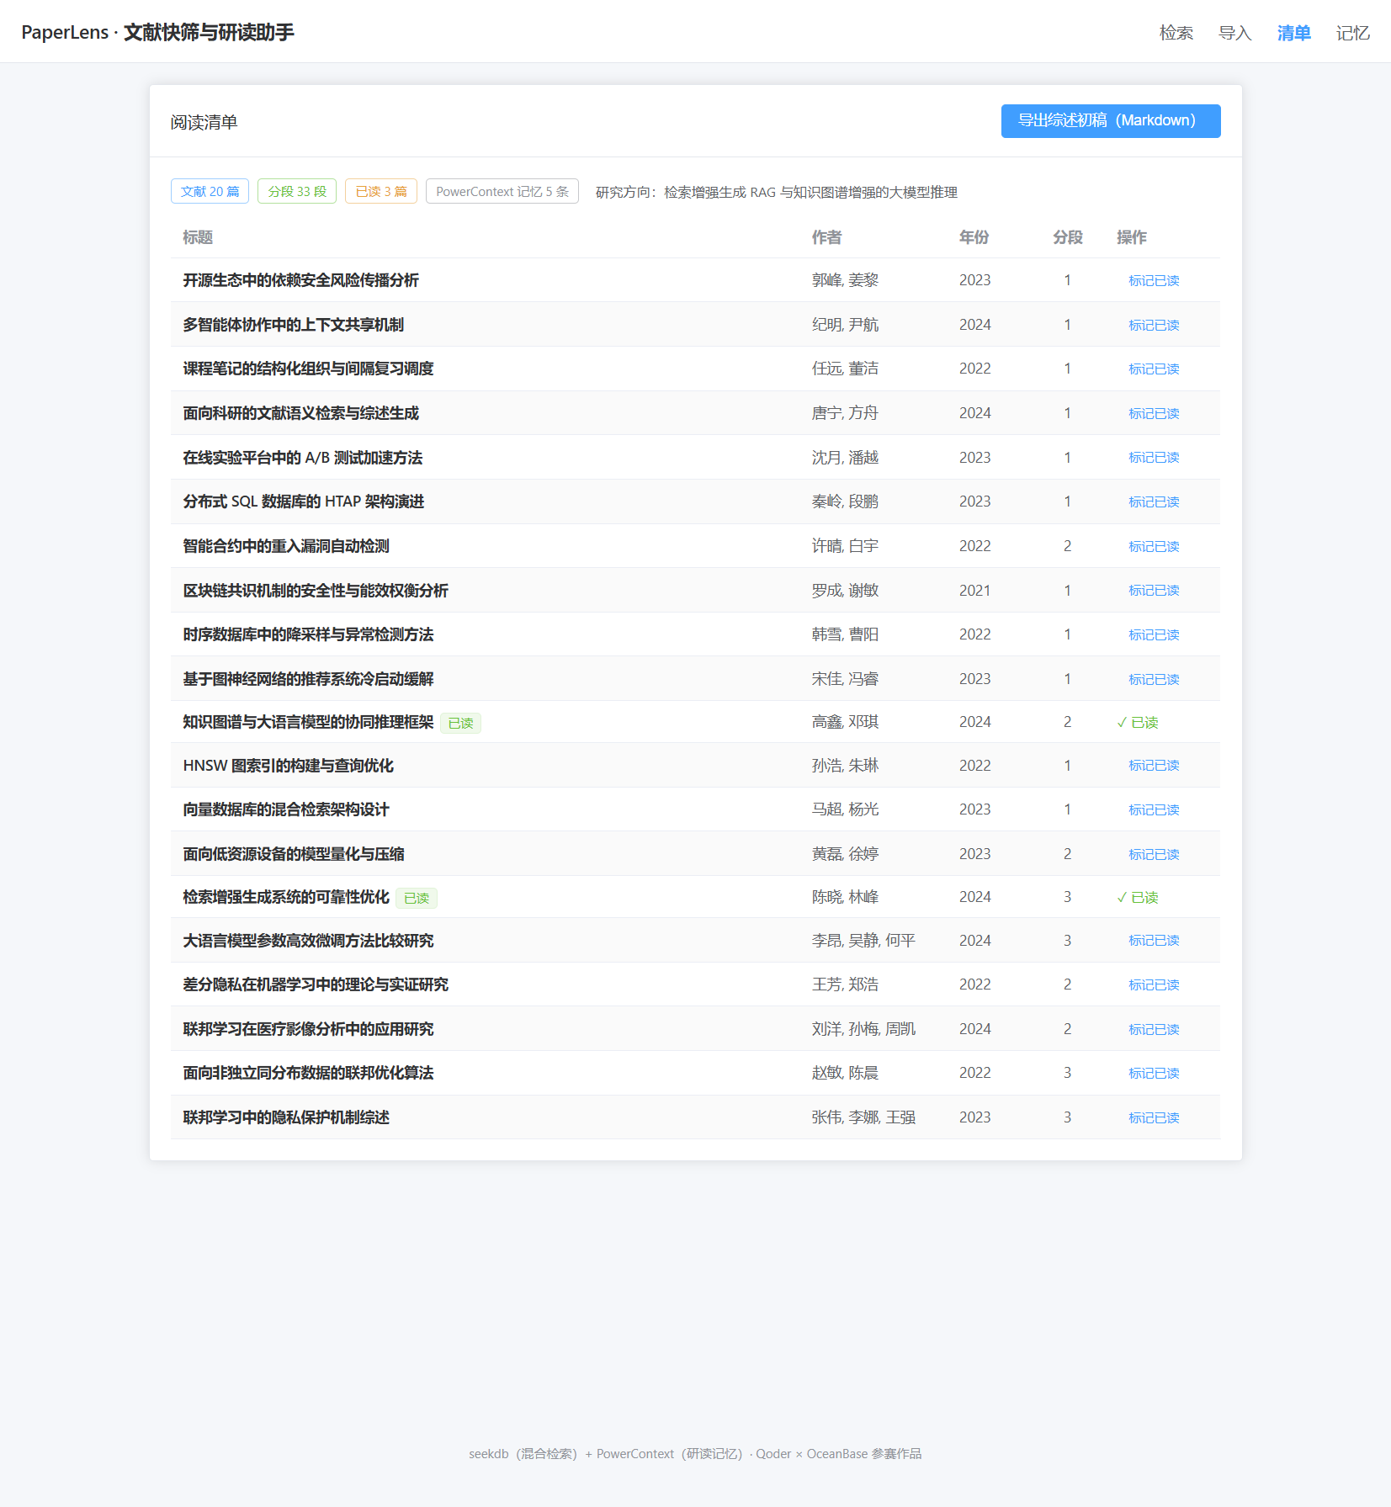Click the 标题 column header
This screenshot has width=1391, height=1507.
click(x=198, y=237)
